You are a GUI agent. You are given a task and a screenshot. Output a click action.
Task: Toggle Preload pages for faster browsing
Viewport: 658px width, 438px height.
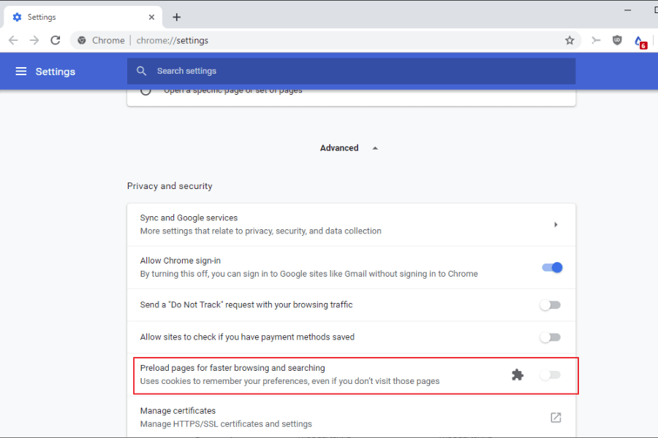pyautogui.click(x=550, y=375)
